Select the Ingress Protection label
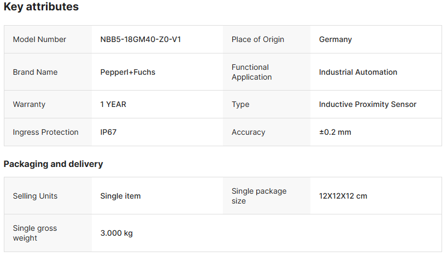 tap(45, 132)
